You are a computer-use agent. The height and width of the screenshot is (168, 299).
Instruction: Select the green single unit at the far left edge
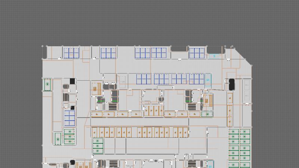tap(47, 85)
